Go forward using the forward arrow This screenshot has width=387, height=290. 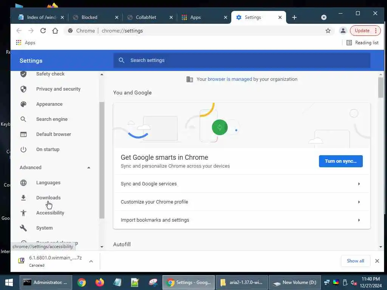click(31, 31)
